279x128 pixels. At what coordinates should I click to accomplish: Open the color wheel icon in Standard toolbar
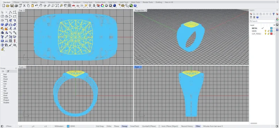coord(102,6)
